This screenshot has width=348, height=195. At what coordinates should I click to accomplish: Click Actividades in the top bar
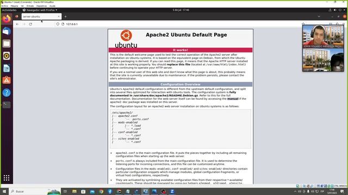9,10
